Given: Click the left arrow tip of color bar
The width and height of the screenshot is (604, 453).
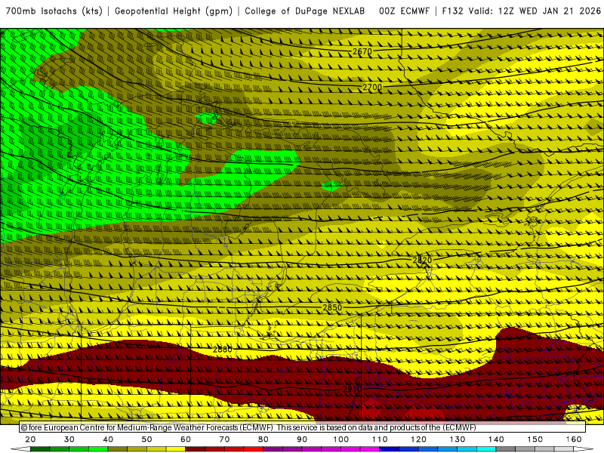Looking at the screenshot, I should pos(20,449).
